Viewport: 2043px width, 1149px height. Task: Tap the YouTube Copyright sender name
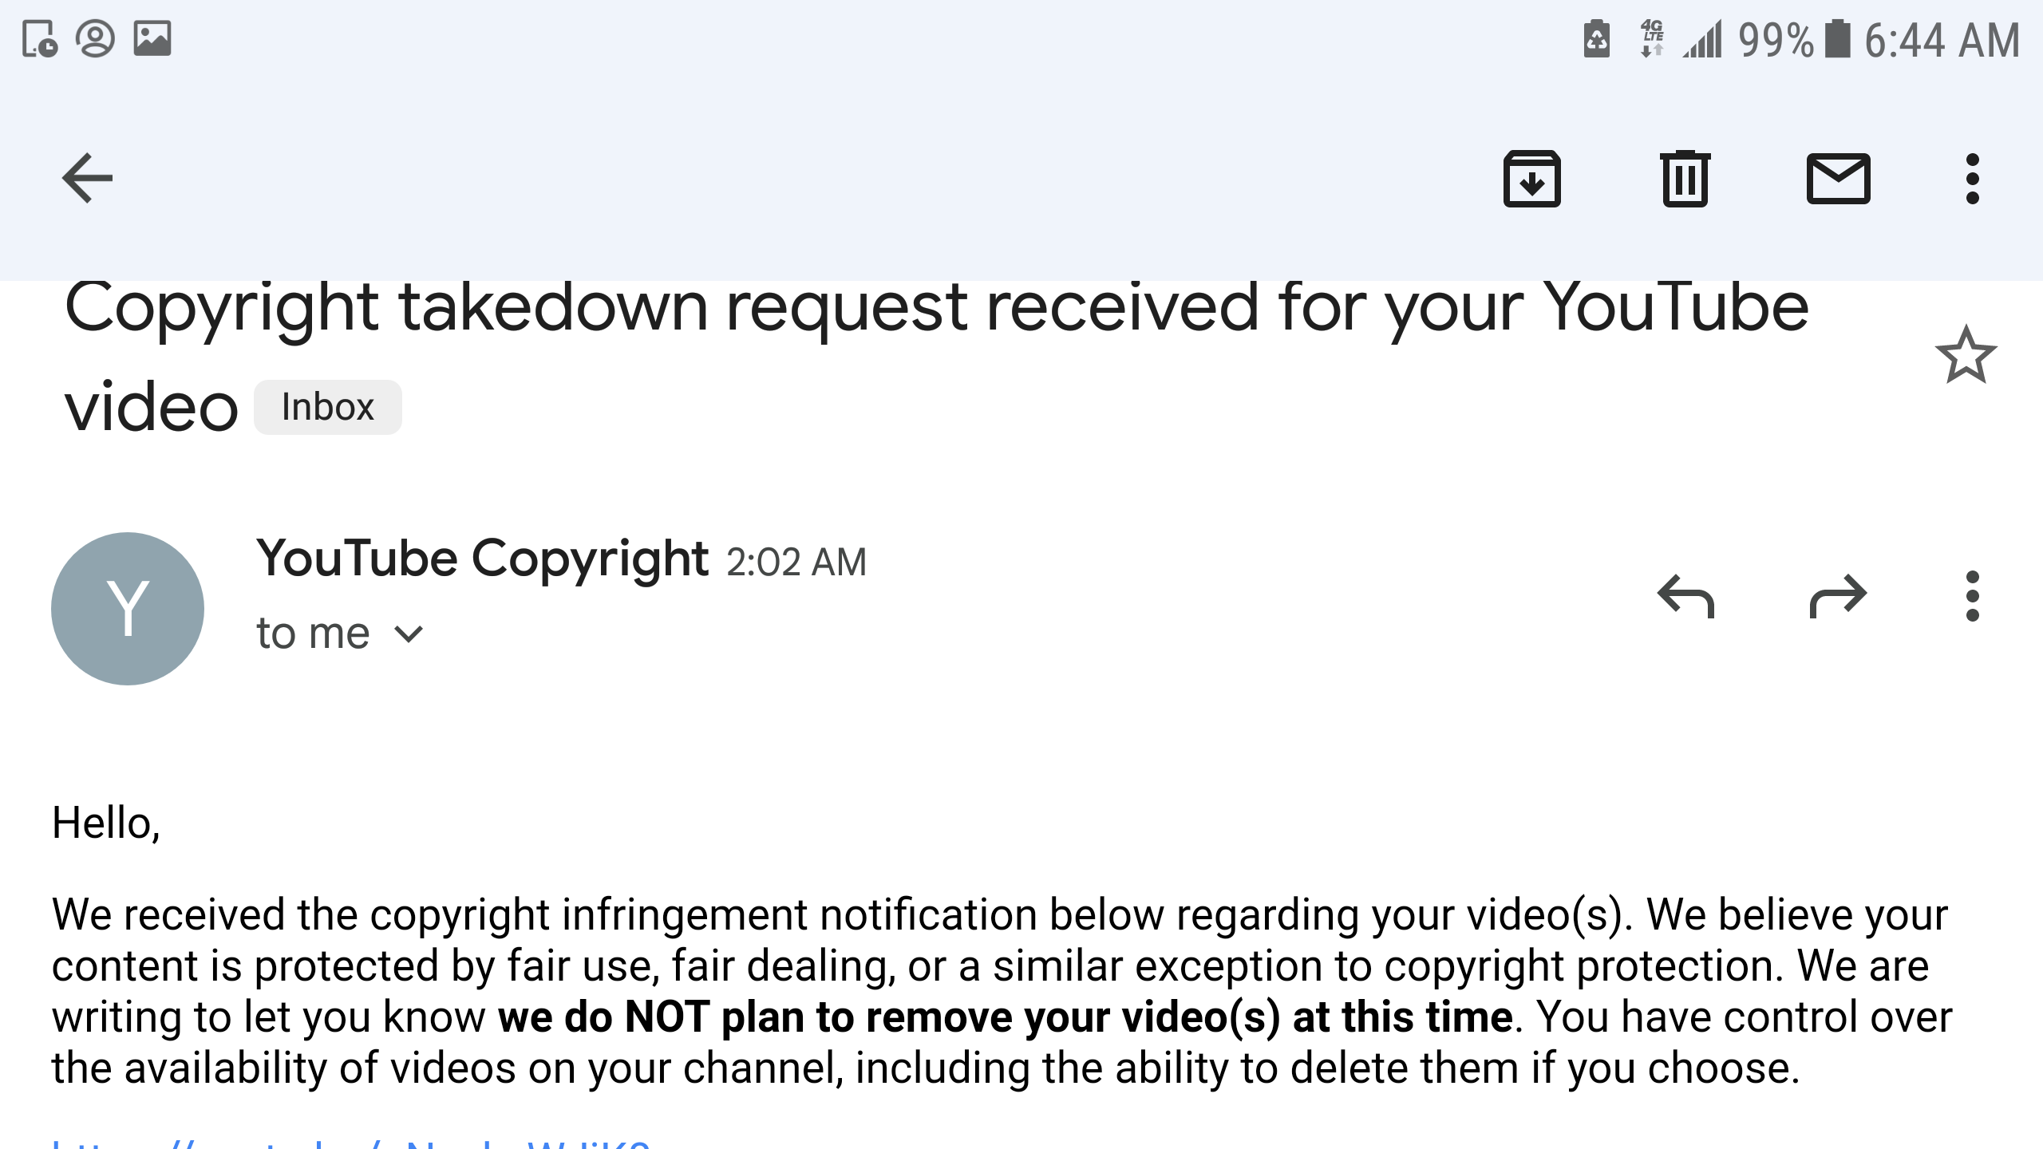click(x=482, y=558)
